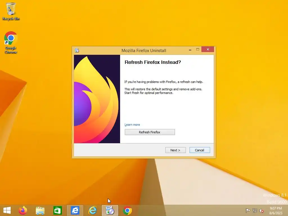Launch Firefox from the taskbar
This screenshot has width=288, height=216.
pyautogui.click(x=23, y=210)
